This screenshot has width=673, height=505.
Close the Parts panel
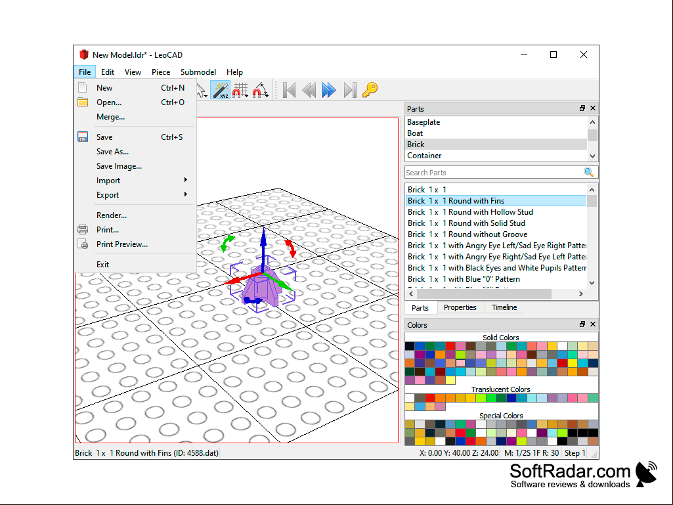tap(593, 108)
